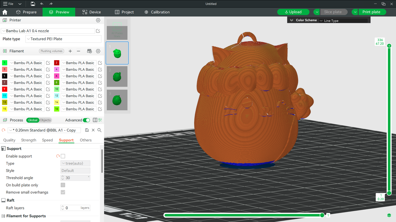Screen dimensions: 396x222
Task: Switch to the Prepare tab
Action: [x=26, y=12]
